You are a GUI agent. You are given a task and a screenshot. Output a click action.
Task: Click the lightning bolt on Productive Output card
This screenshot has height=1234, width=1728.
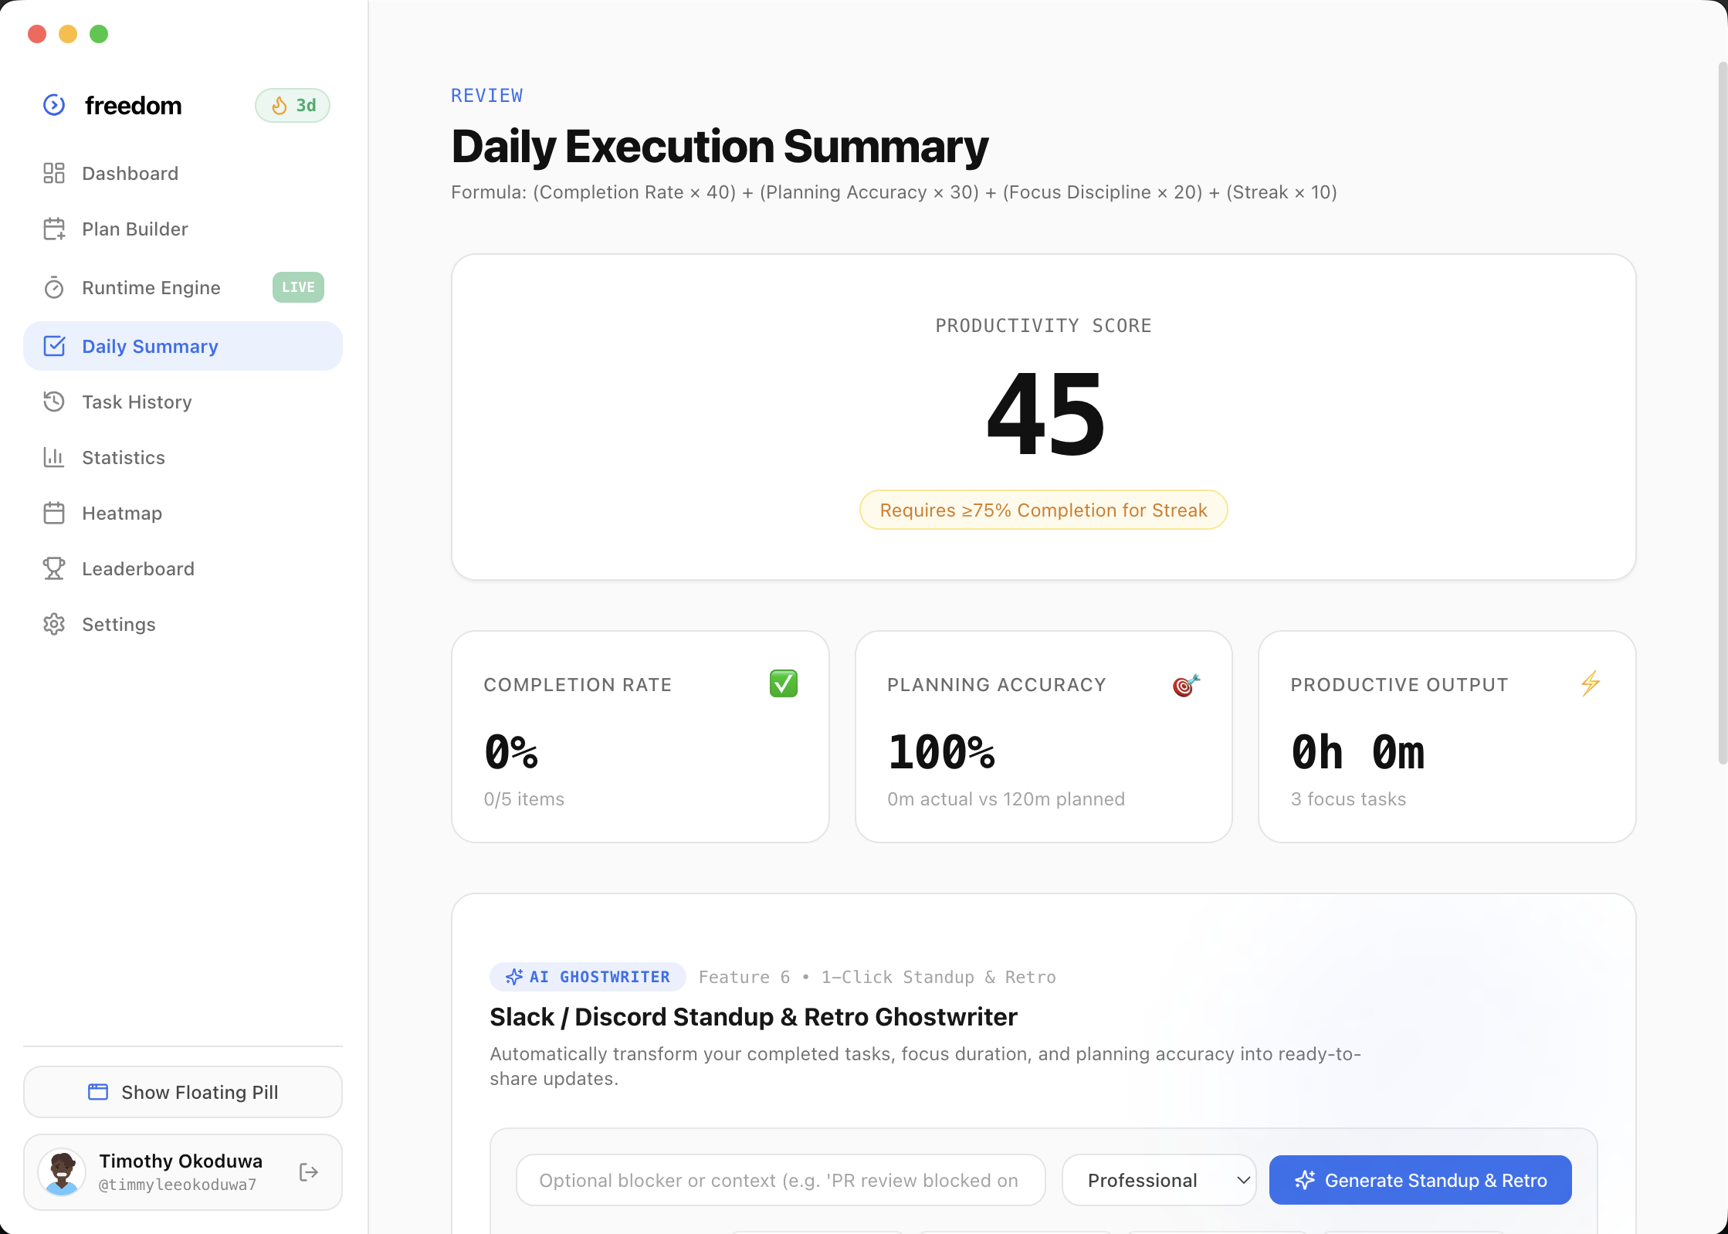(x=1591, y=683)
